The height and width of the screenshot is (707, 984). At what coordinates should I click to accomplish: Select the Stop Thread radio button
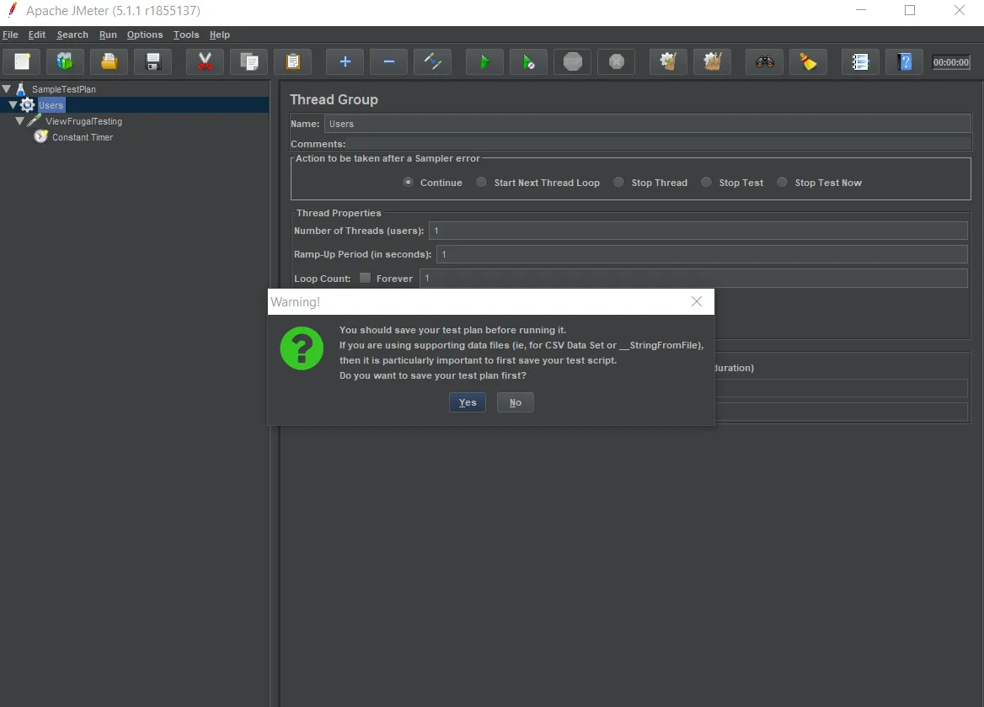618,183
